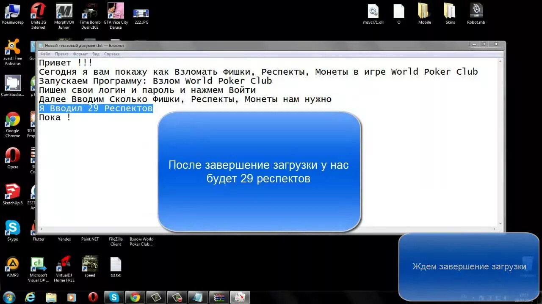
Task: Select the txt.txt file on the desktop
Action: 116,267
